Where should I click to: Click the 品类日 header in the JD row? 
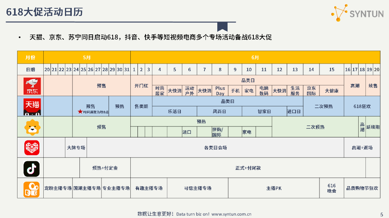tap(248, 80)
